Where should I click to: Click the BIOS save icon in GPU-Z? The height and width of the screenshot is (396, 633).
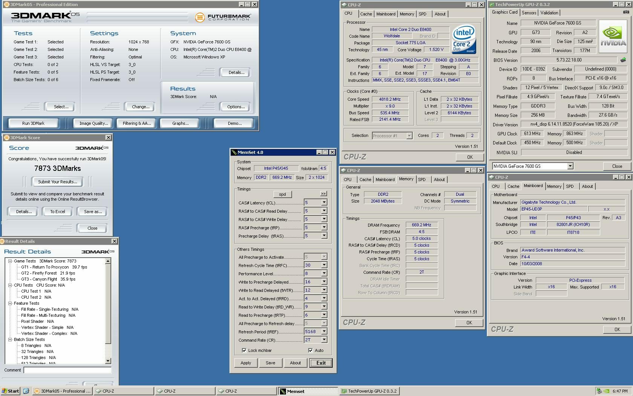pyautogui.click(x=623, y=60)
